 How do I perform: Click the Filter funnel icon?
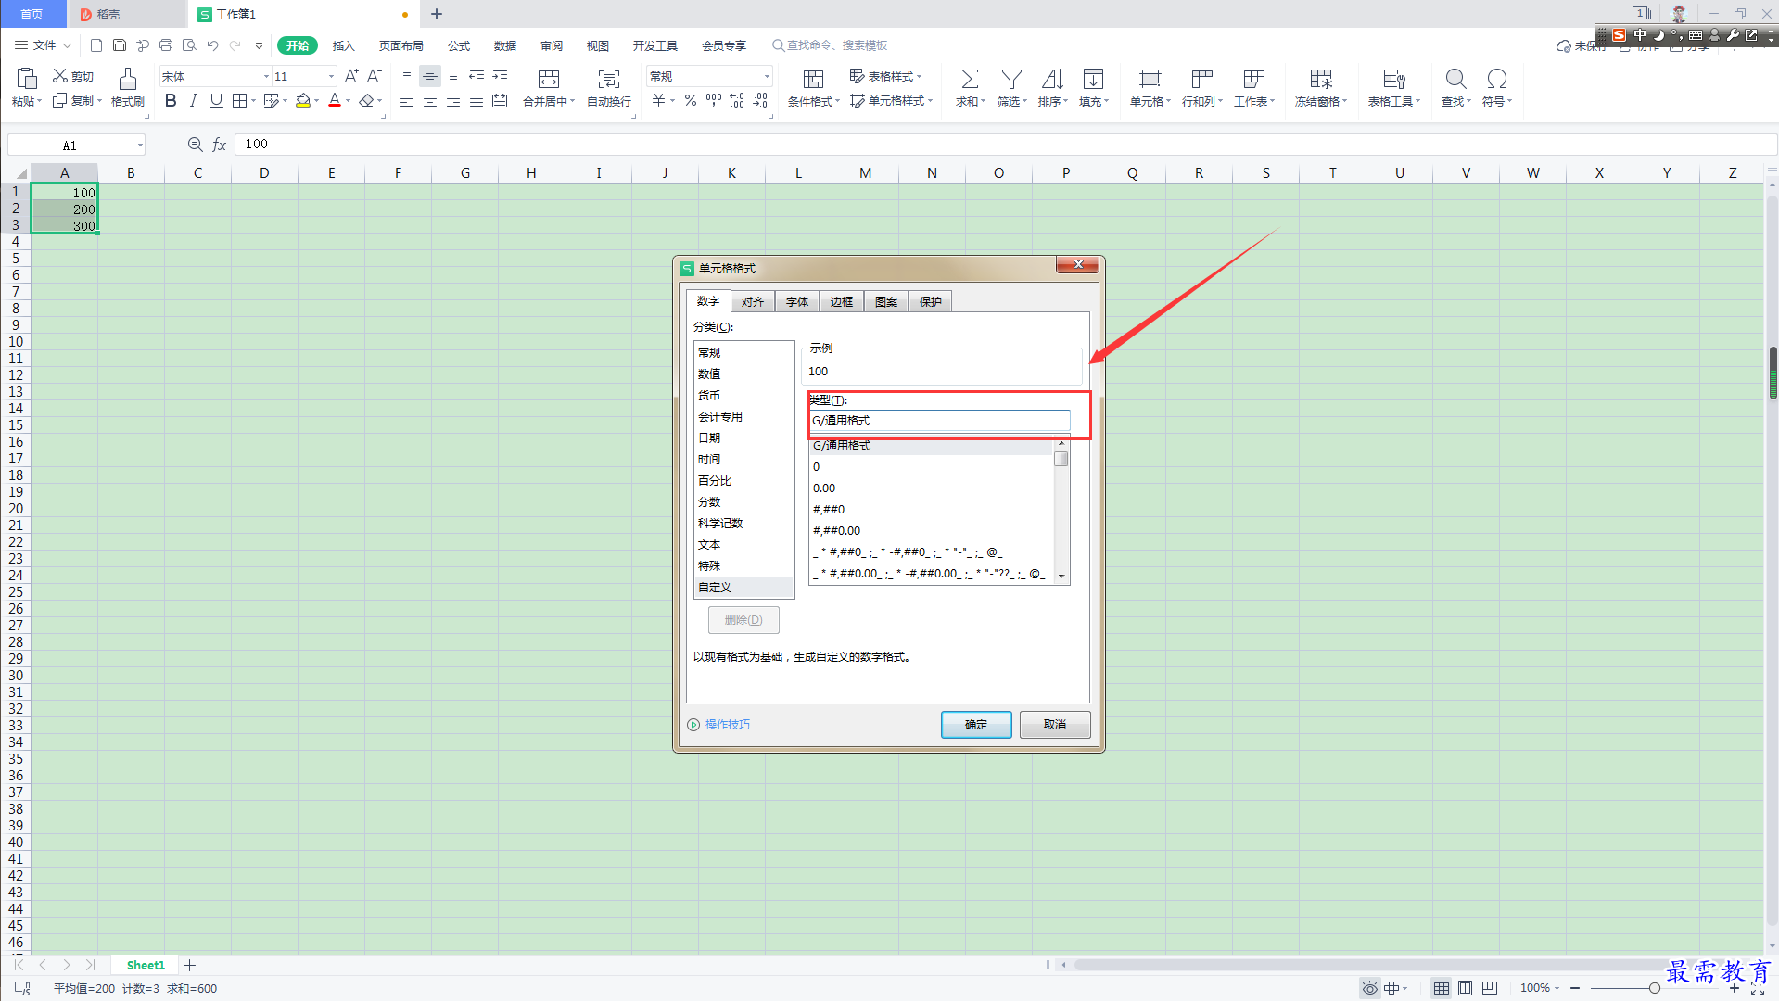point(1011,79)
